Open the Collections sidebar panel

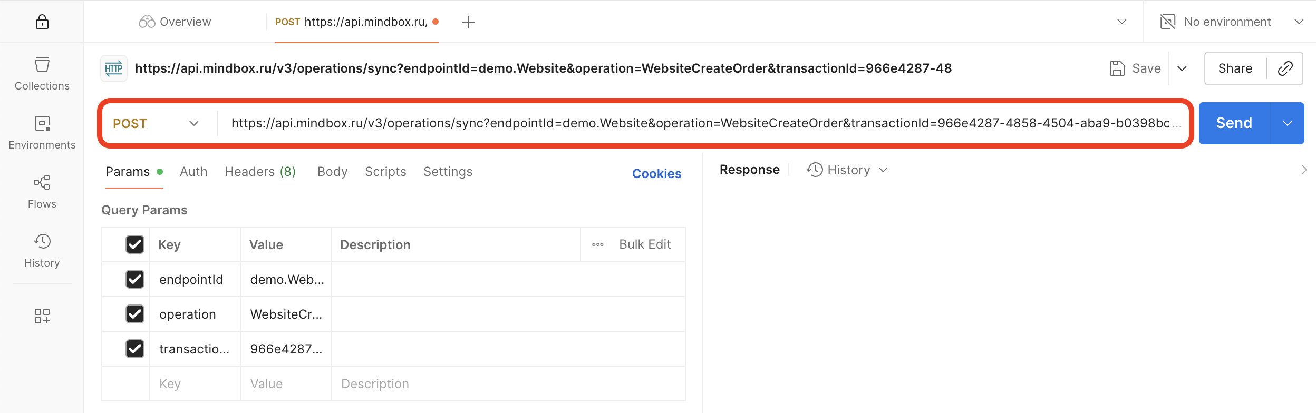pos(42,74)
